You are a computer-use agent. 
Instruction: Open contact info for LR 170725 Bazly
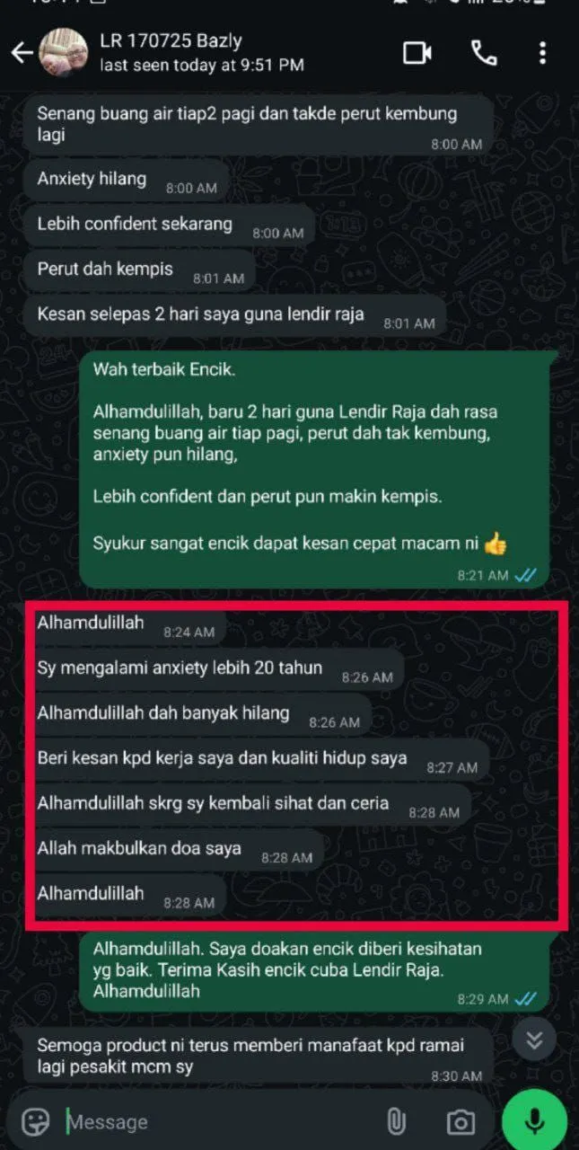point(202,53)
